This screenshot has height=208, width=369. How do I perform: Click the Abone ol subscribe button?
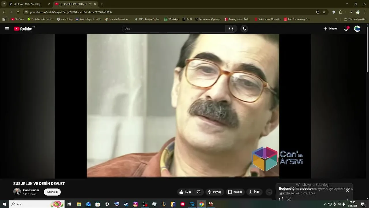(52, 192)
